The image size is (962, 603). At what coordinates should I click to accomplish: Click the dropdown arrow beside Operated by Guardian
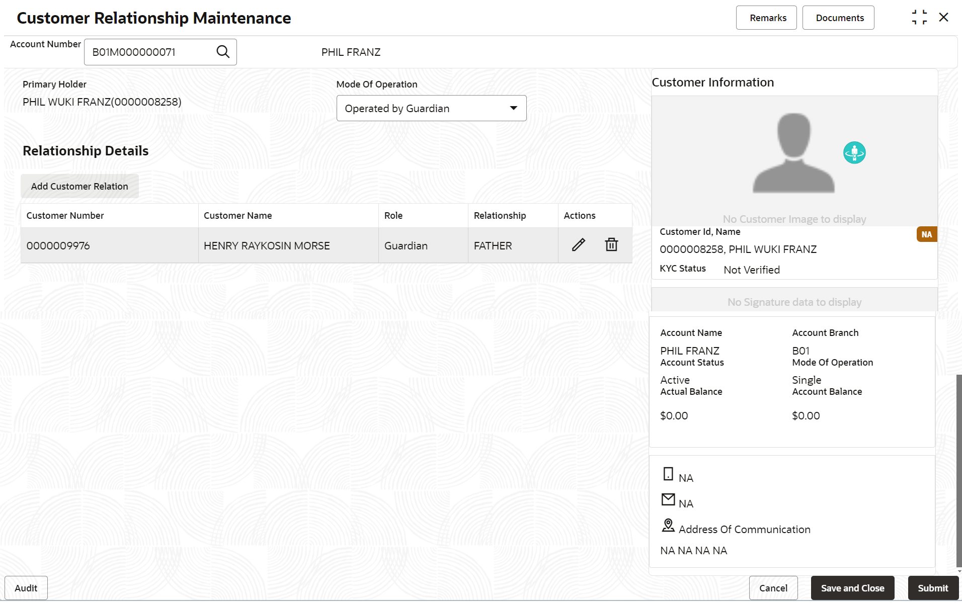(514, 108)
